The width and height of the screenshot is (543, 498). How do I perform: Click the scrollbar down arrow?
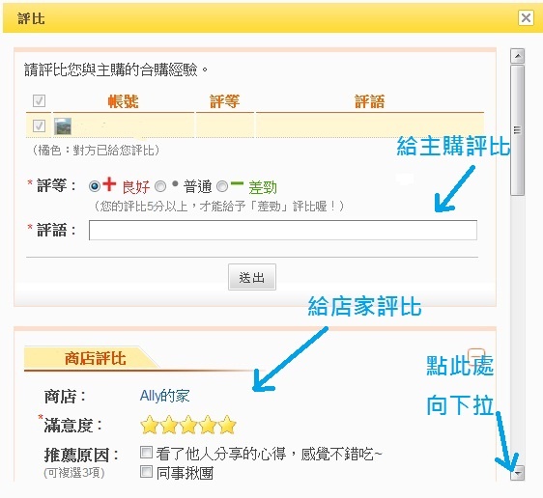[x=518, y=472]
